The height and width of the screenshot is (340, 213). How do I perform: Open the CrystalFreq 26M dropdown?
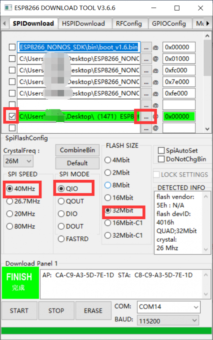[19, 161]
